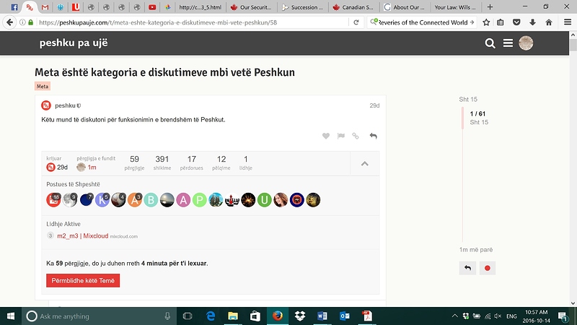Image resolution: width=577 pixels, height=325 pixels.
Task: Click the browser URL address field
Action: 195,22
